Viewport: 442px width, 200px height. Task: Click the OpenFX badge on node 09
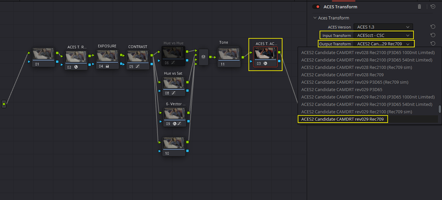[175, 124]
